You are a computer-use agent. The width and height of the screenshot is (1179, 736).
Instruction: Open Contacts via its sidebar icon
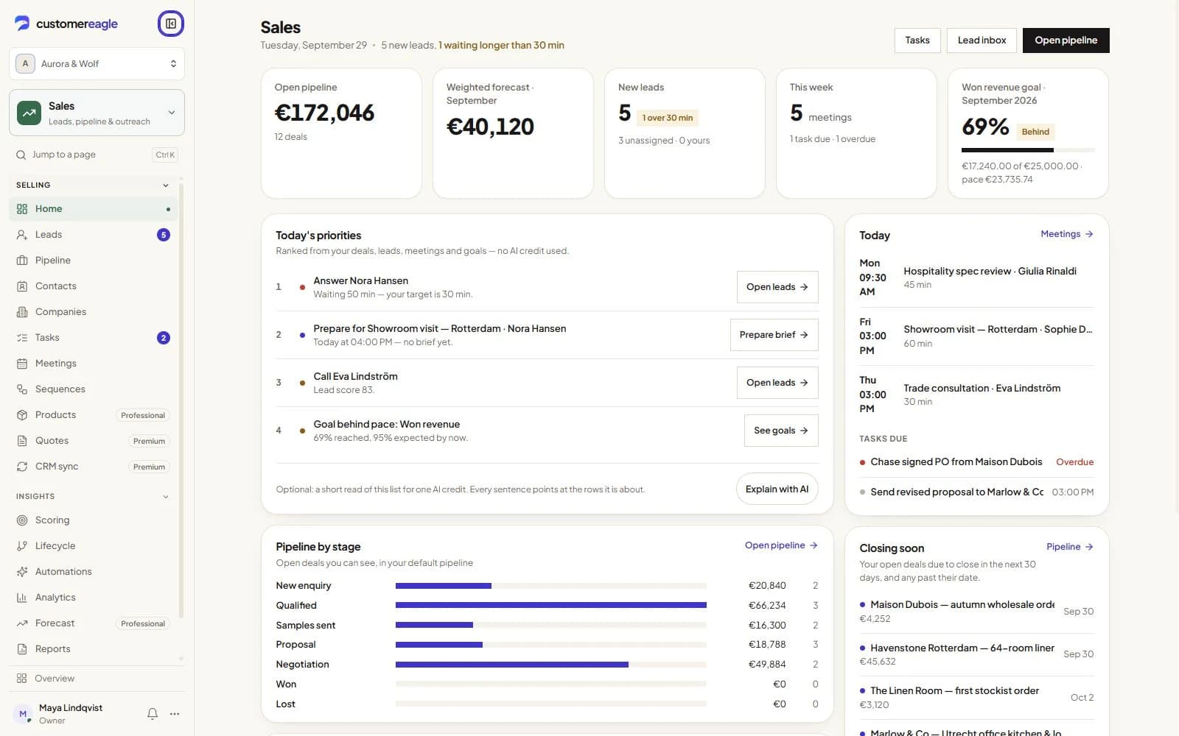(x=22, y=286)
